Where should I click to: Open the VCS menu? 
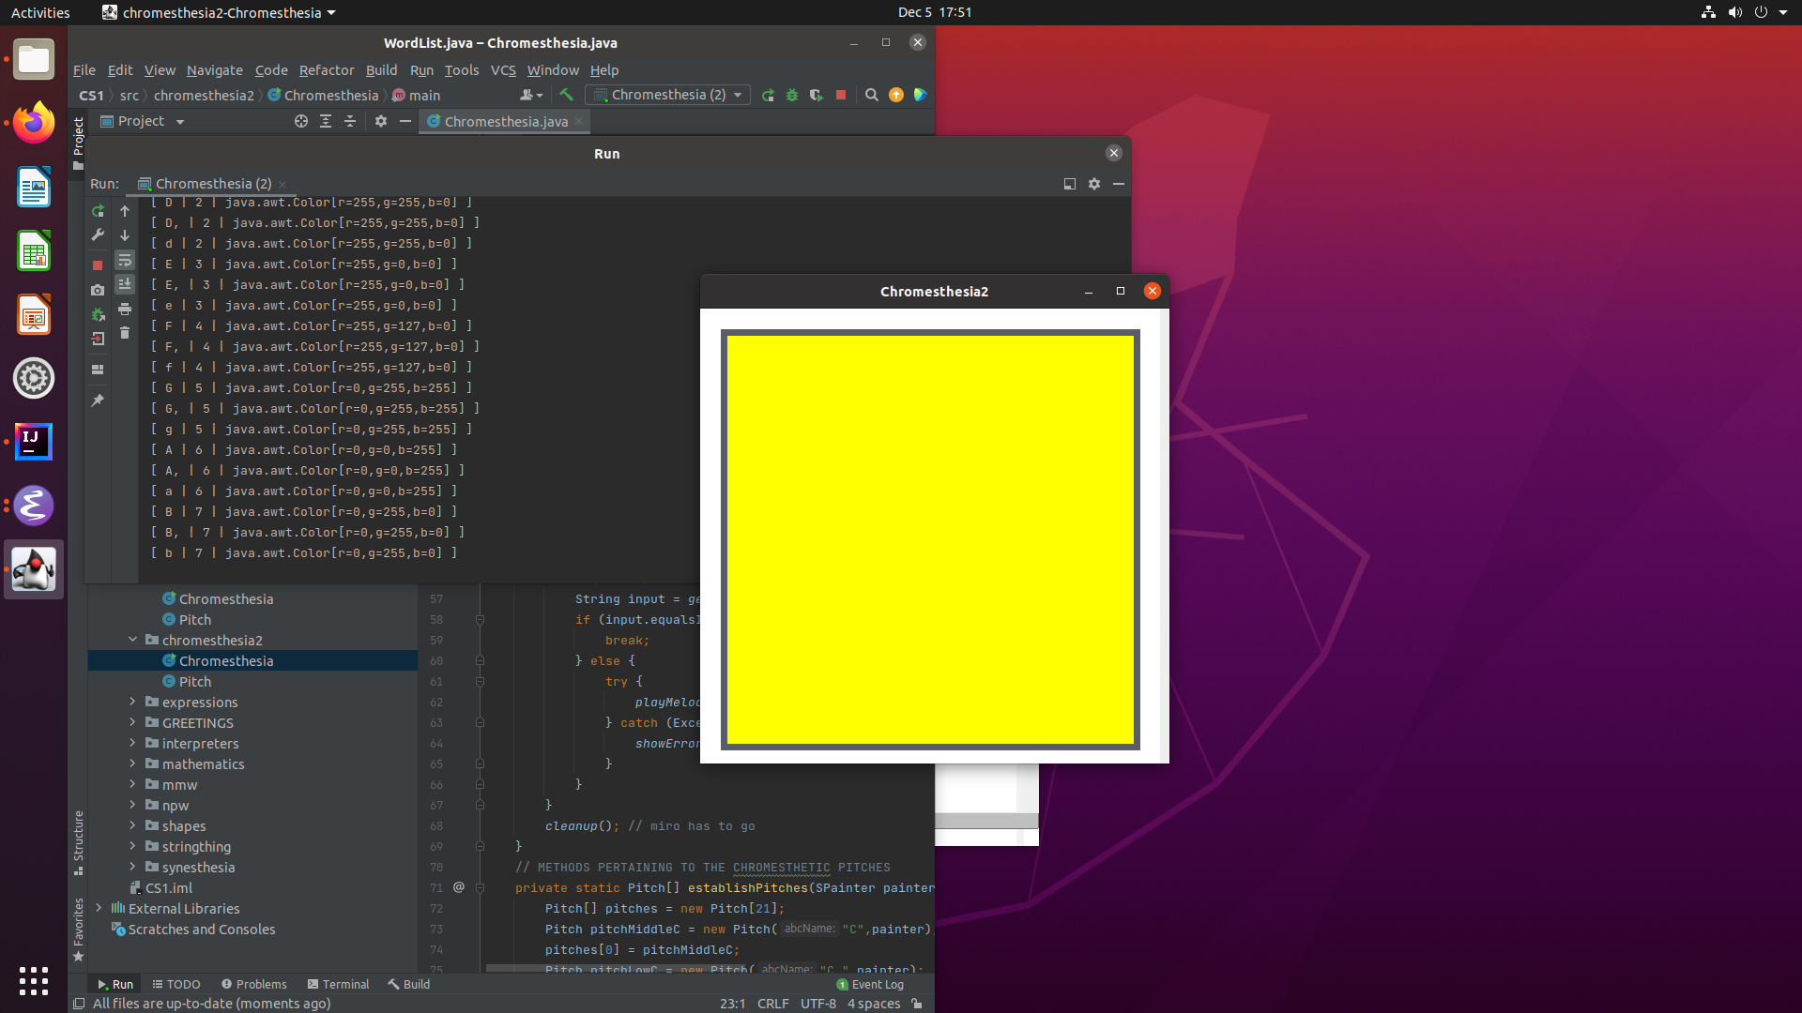pos(503,70)
